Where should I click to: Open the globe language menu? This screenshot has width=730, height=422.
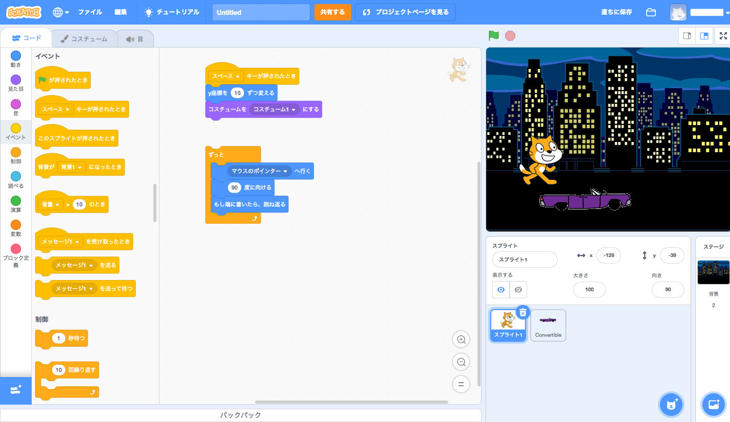click(x=61, y=12)
